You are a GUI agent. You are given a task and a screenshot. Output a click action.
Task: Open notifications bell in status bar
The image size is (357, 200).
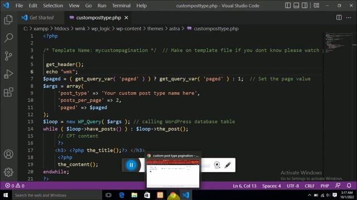coord(349,186)
